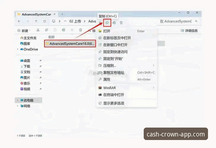The image size is (216, 148).
Task: Go back with the left arrow button
Action: point(19,21)
